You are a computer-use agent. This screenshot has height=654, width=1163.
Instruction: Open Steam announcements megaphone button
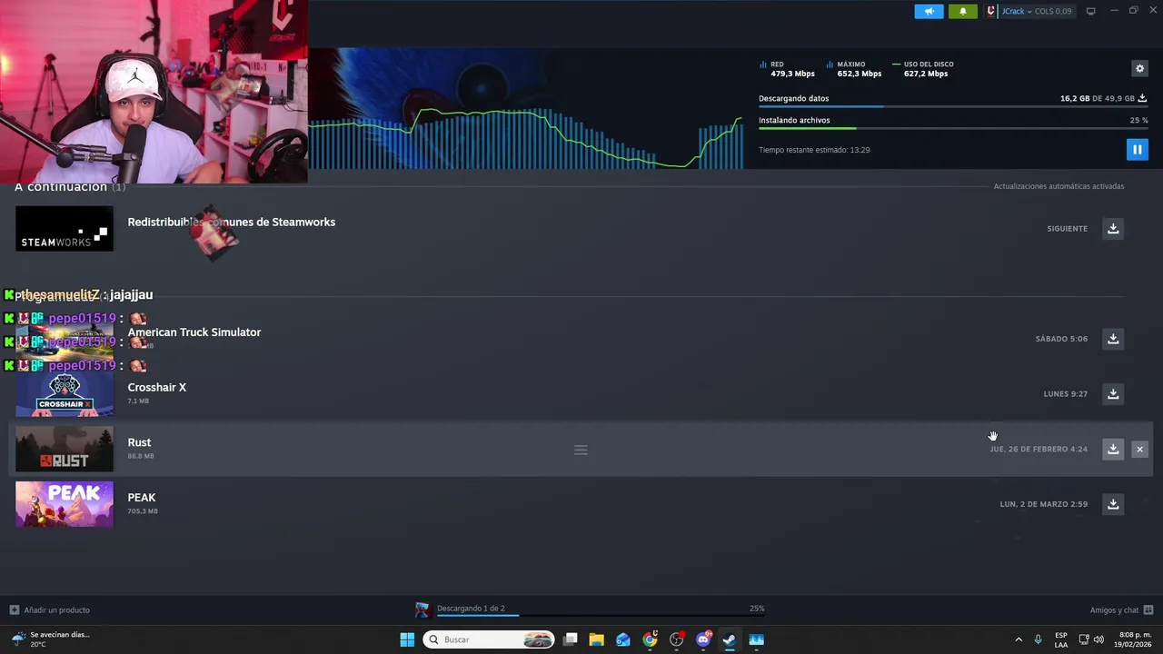point(929,11)
